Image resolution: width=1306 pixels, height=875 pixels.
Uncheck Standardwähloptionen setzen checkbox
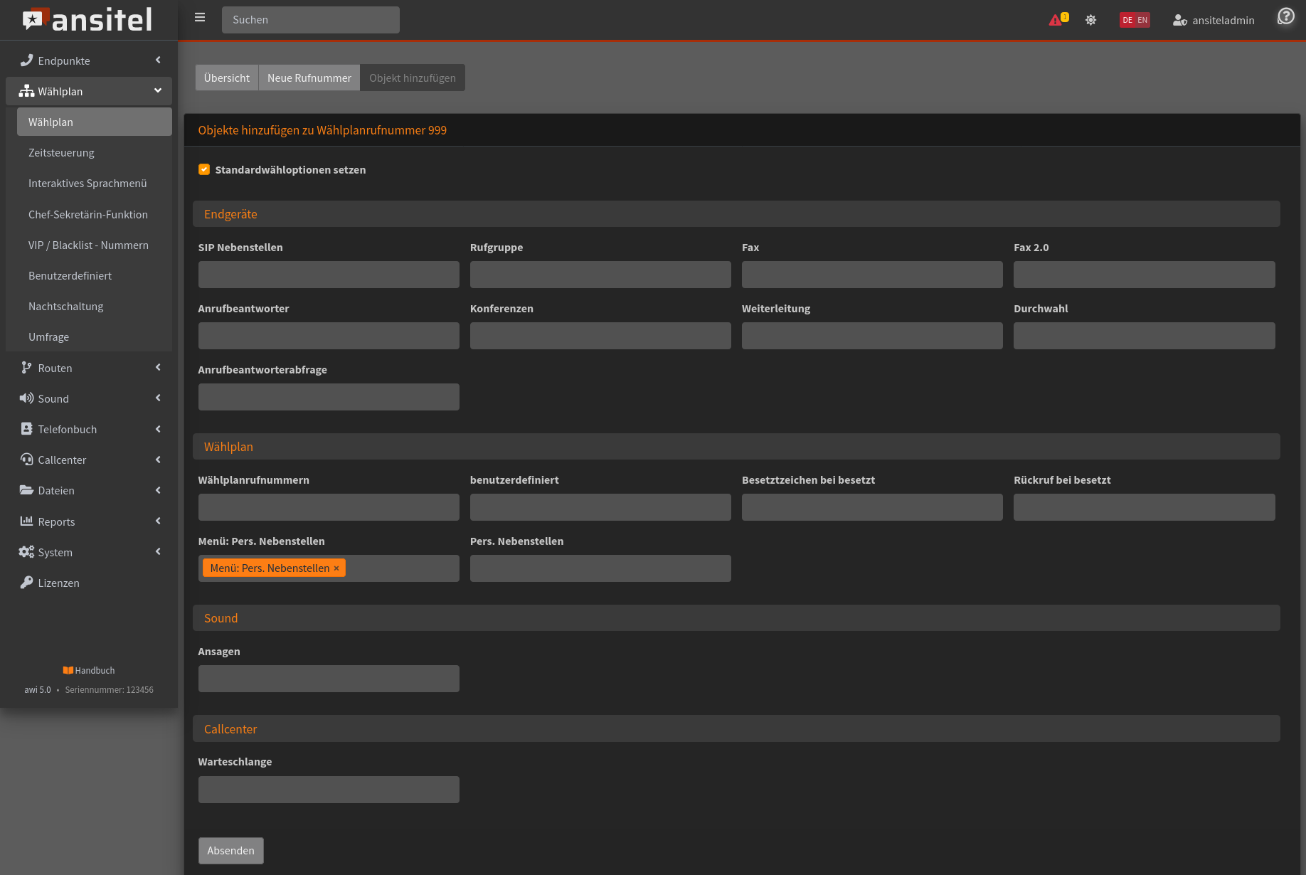coord(204,169)
